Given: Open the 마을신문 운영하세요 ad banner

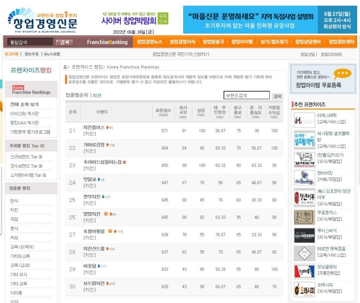Looking at the screenshot, I should point(270,20).
